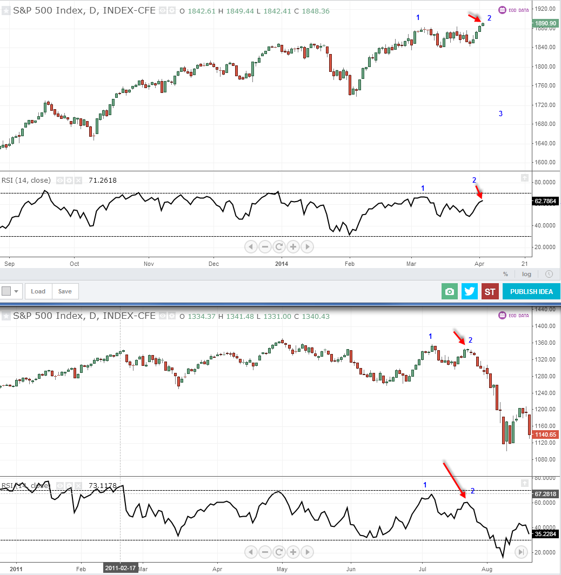The width and height of the screenshot is (561, 575).
Task: Open RSI indicator settings in the bottom chart
Action: [x=69, y=485]
